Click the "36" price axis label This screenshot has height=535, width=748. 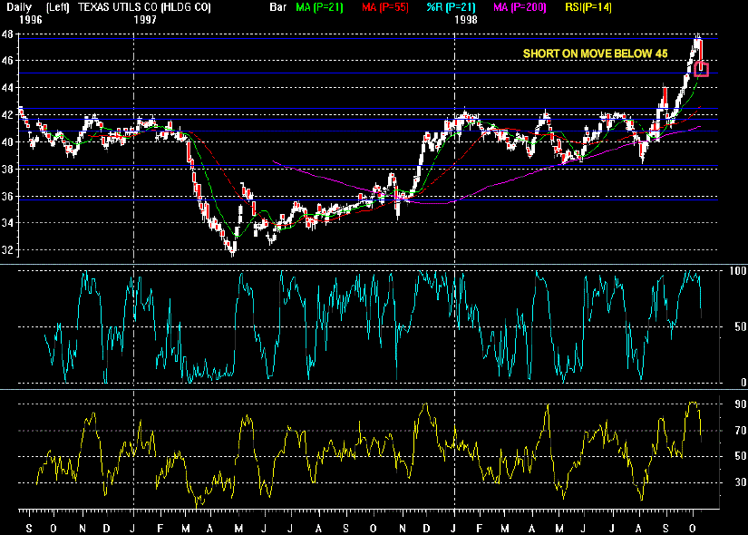[7, 196]
